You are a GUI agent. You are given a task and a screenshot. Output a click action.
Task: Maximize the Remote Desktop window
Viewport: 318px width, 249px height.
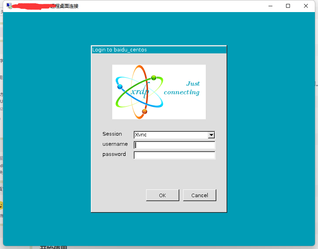tap(288, 6)
